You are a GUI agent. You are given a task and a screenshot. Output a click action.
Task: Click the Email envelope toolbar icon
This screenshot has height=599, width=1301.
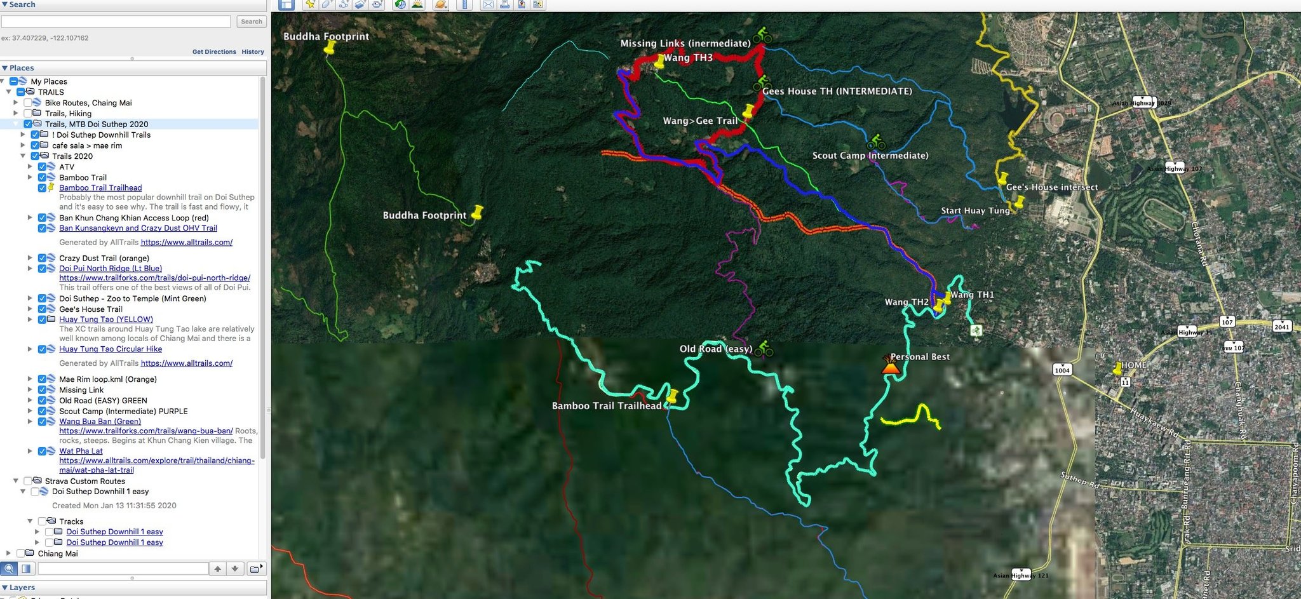pos(488,4)
